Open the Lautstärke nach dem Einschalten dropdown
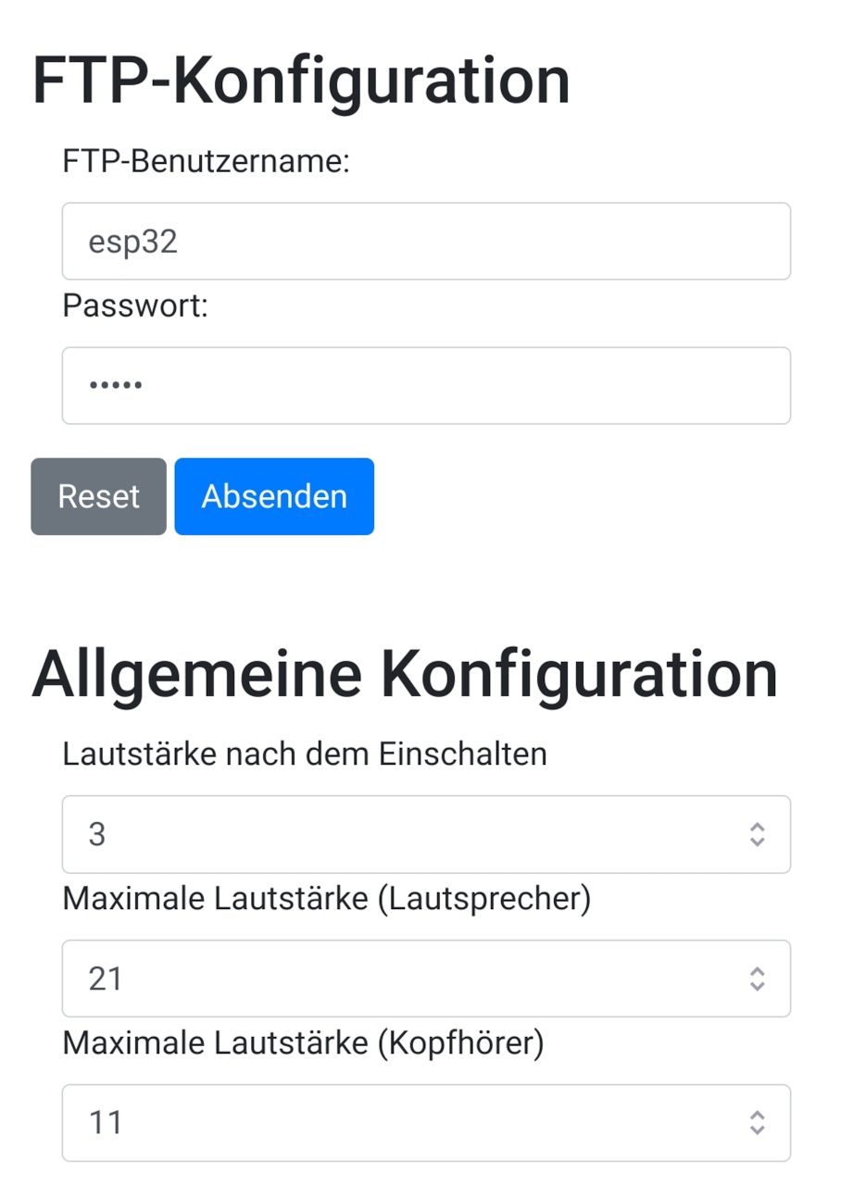 [426, 834]
